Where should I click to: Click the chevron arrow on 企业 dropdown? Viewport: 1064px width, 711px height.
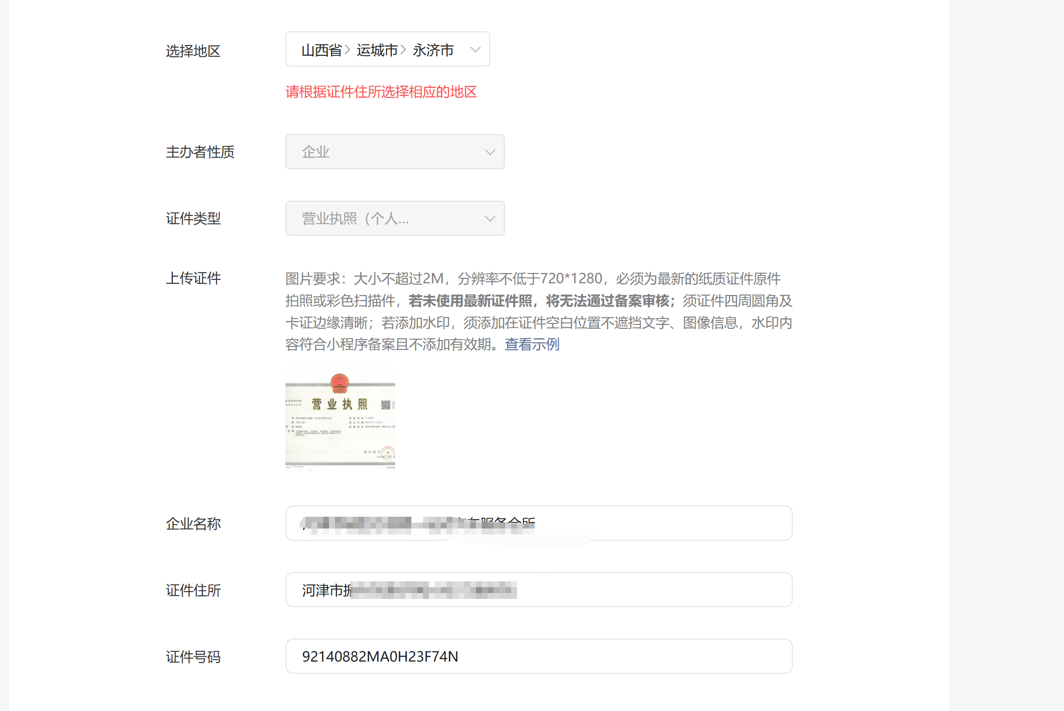tap(490, 152)
